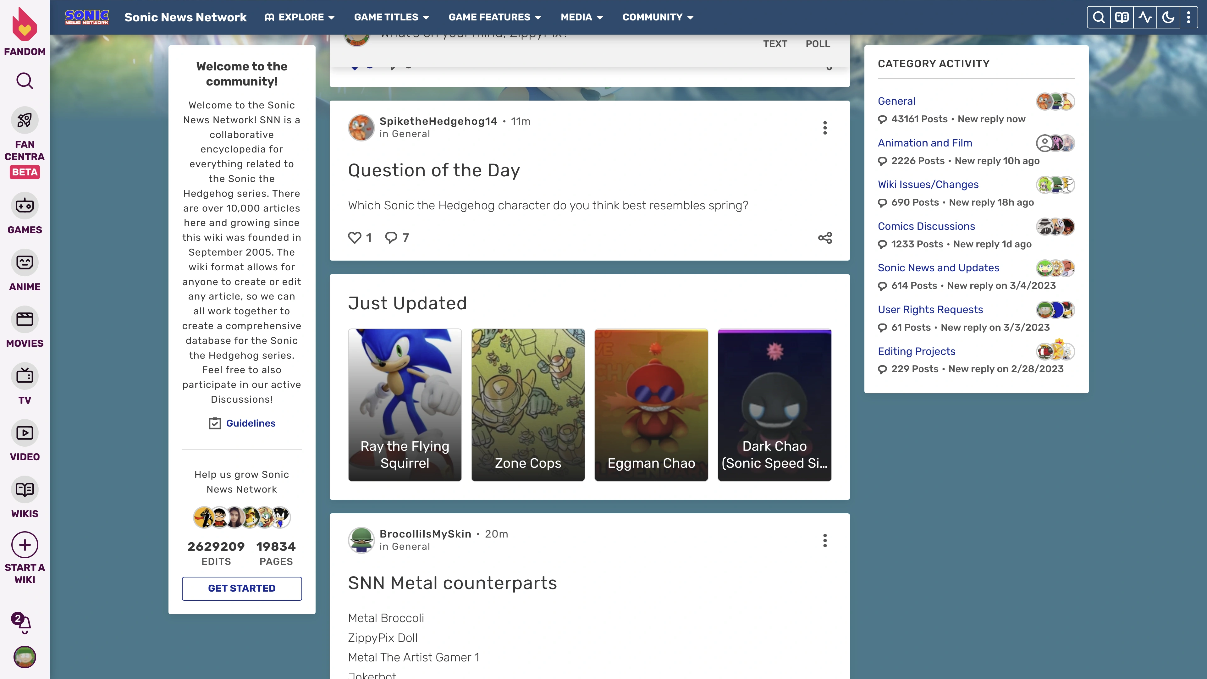This screenshot has height=679, width=1207.
Task: Click the Get Started button
Action: (242, 588)
